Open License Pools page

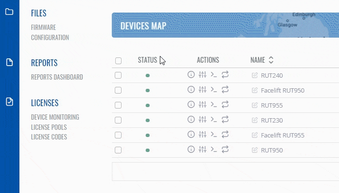coord(49,127)
